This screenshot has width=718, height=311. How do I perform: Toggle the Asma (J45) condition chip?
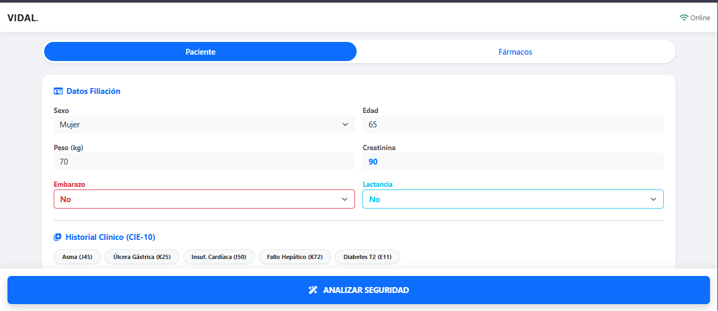tap(77, 257)
